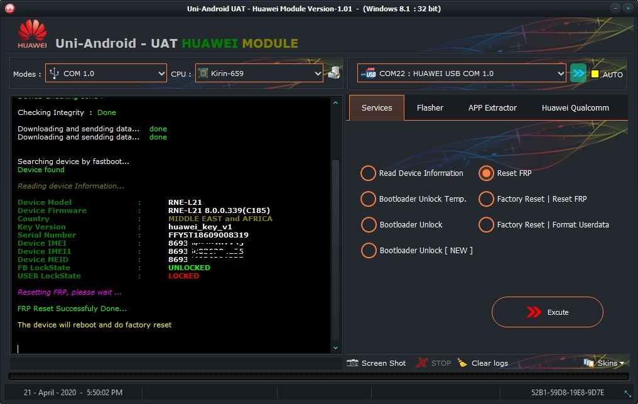This screenshot has width=638, height=404.
Task: Switch to the Services tab
Action: pos(377,107)
